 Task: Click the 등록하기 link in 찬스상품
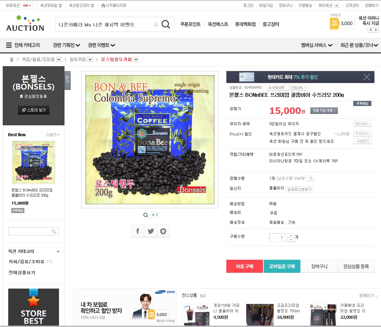368,296
